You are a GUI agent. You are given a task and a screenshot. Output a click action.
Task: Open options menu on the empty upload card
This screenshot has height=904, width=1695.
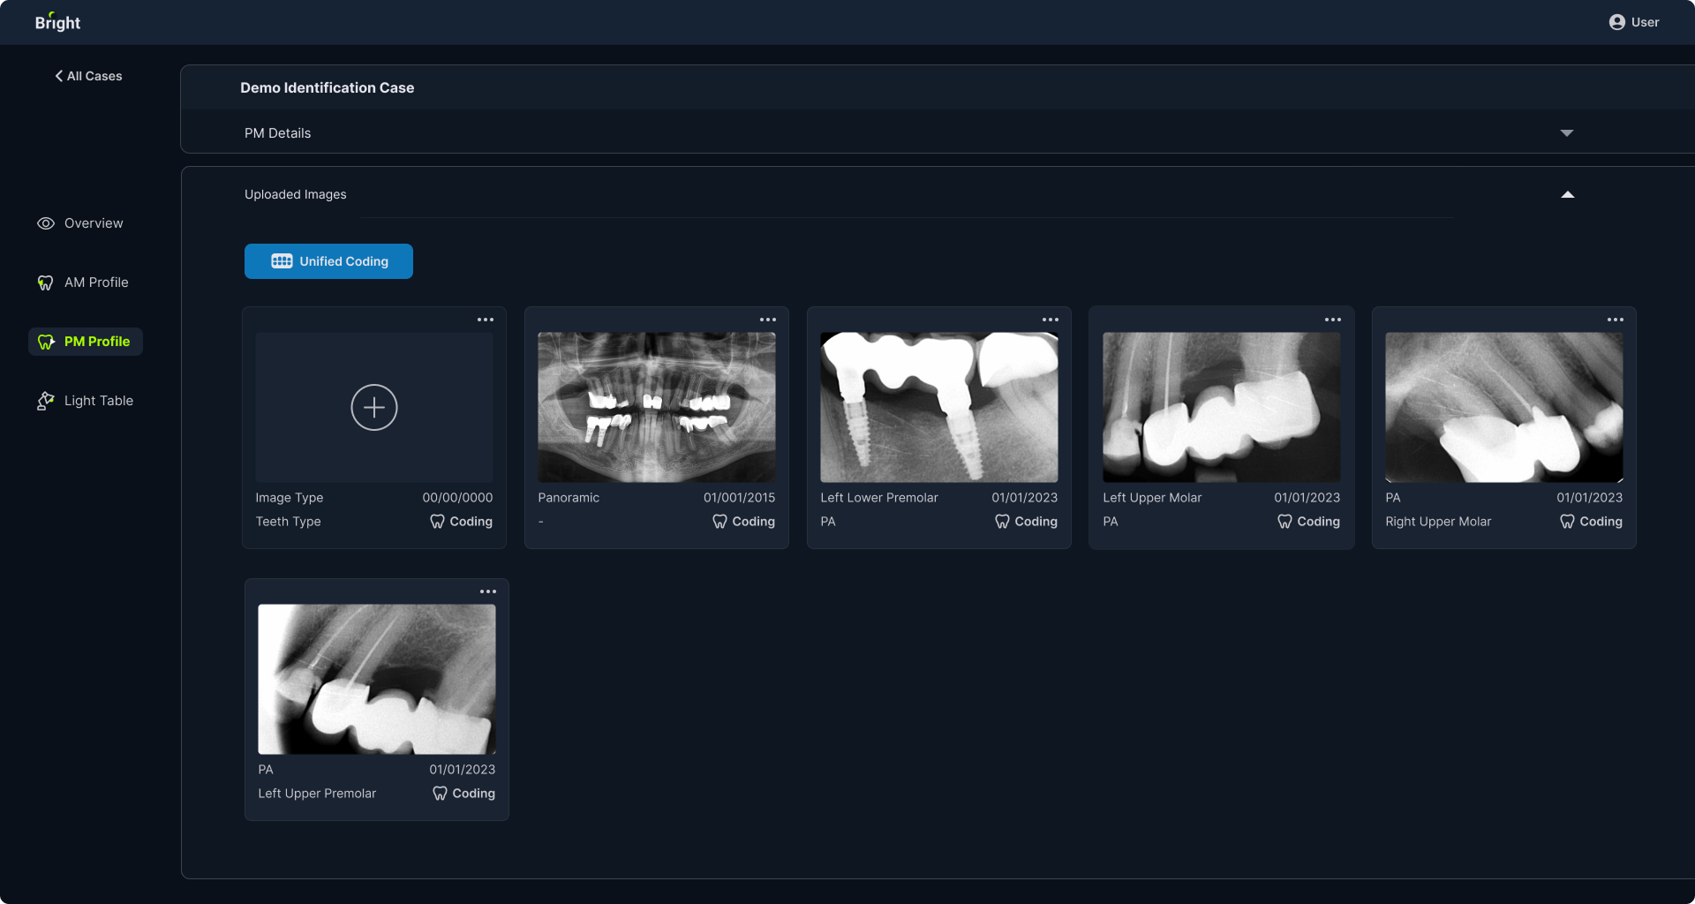click(486, 320)
